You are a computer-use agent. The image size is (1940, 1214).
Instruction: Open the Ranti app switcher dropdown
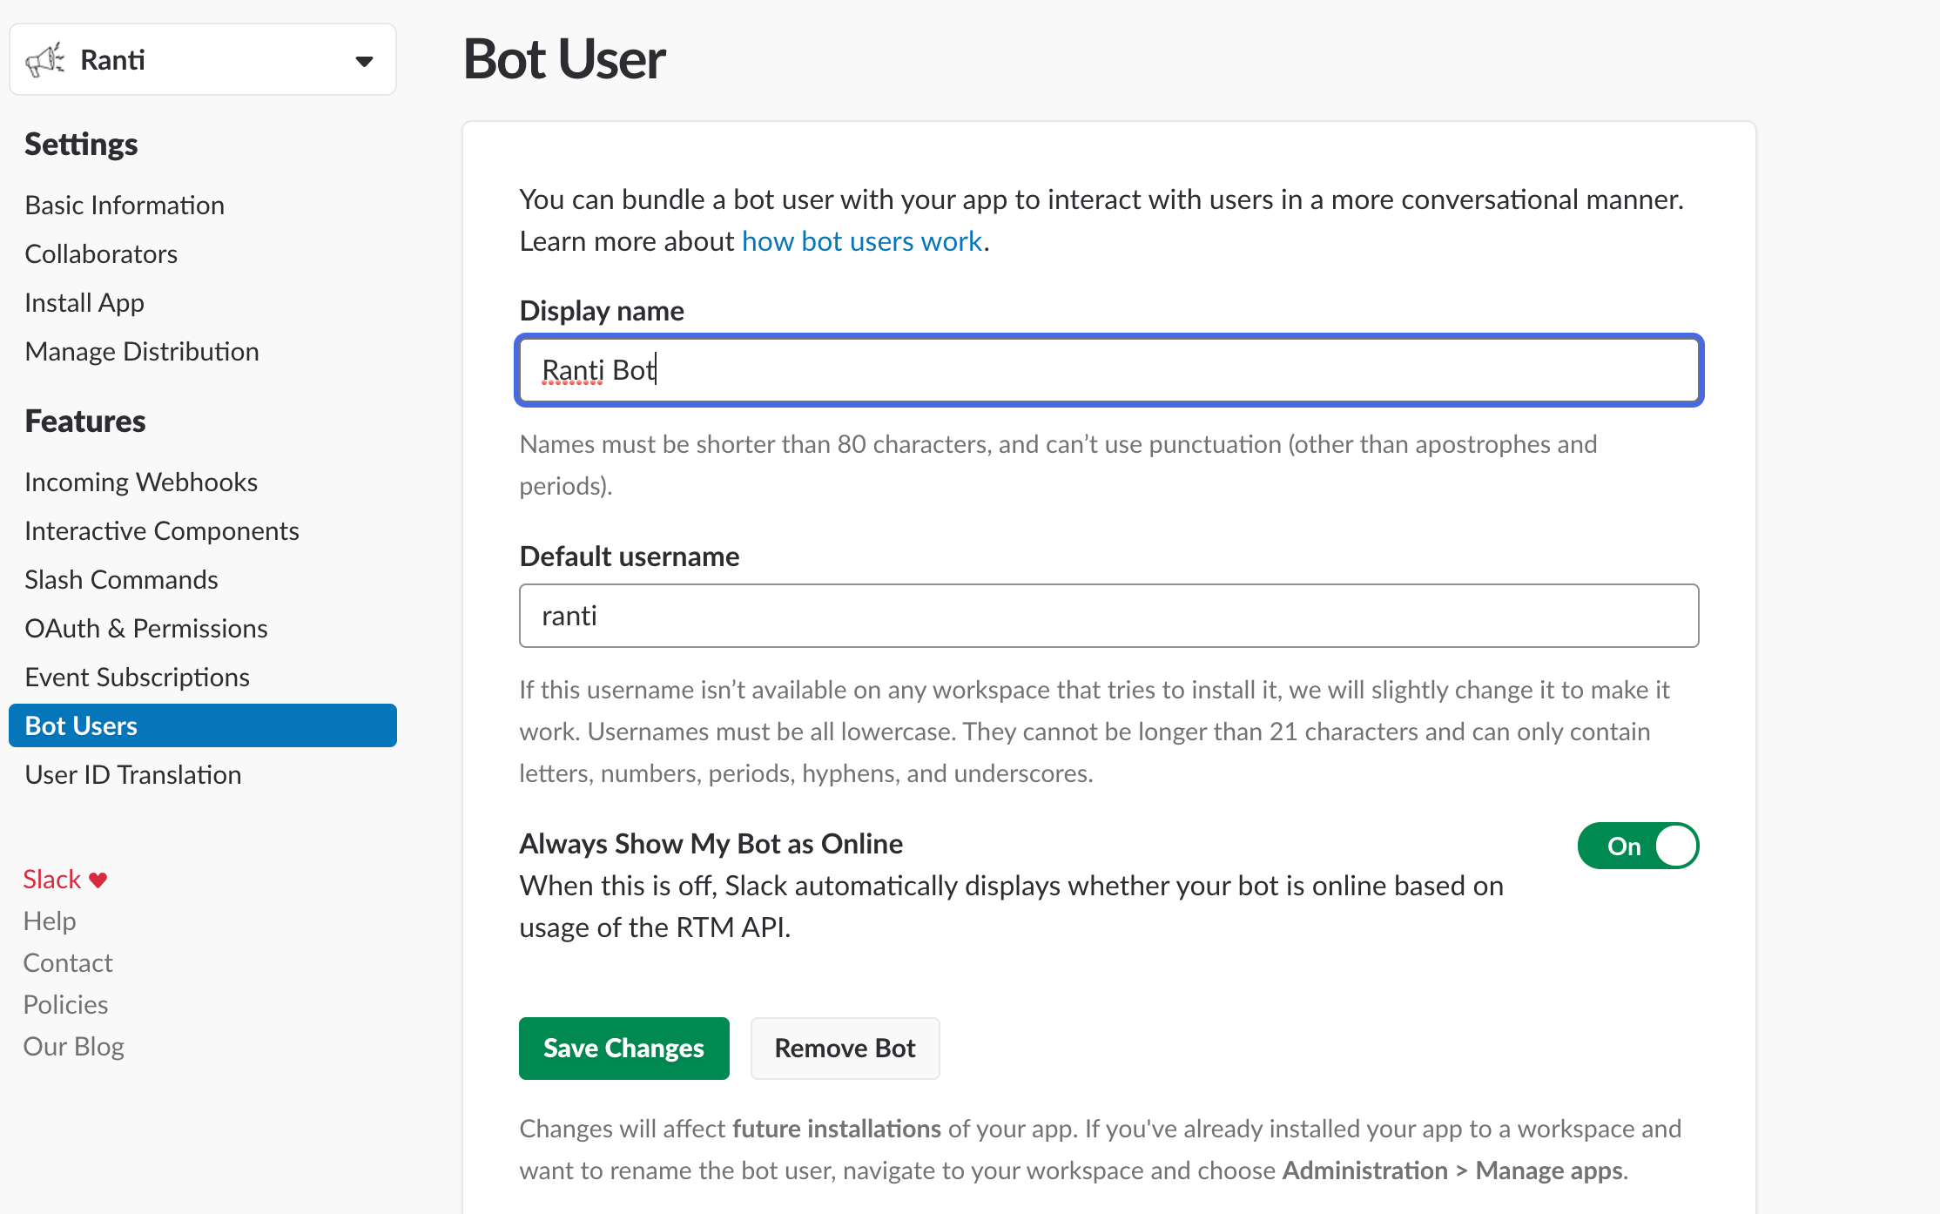pyautogui.click(x=365, y=59)
